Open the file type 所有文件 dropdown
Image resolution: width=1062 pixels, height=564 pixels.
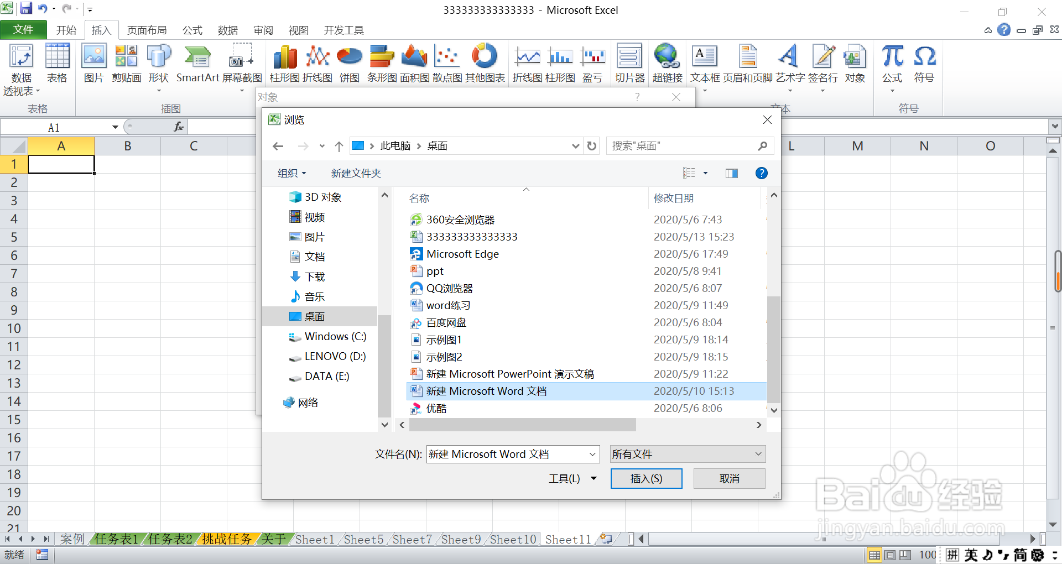tap(688, 454)
